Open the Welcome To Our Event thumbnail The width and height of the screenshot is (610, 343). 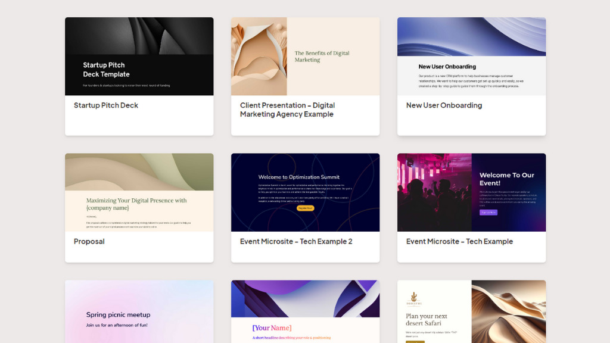[472, 192]
